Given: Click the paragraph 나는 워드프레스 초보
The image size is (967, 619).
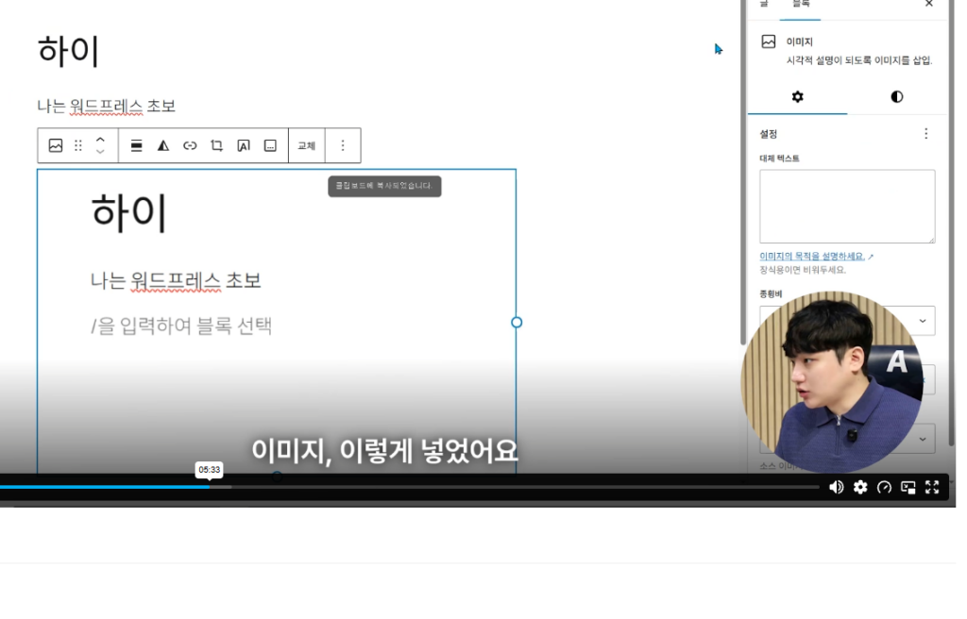Looking at the screenshot, I should pyautogui.click(x=106, y=106).
